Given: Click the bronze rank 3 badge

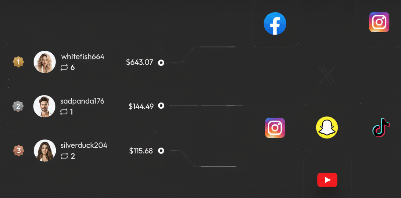Looking at the screenshot, I should (x=19, y=150).
